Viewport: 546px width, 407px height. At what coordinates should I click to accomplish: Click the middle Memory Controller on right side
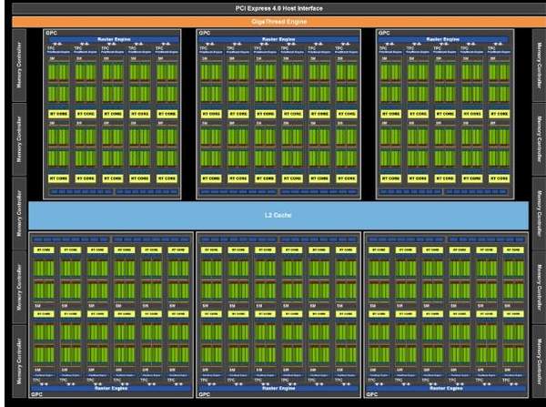click(538, 214)
